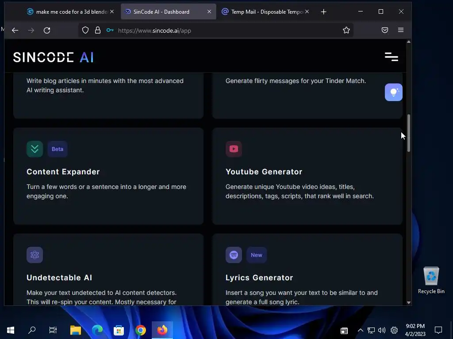This screenshot has width=453, height=339.
Task: Click the Undetectable AI atom icon
Action: [35, 255]
